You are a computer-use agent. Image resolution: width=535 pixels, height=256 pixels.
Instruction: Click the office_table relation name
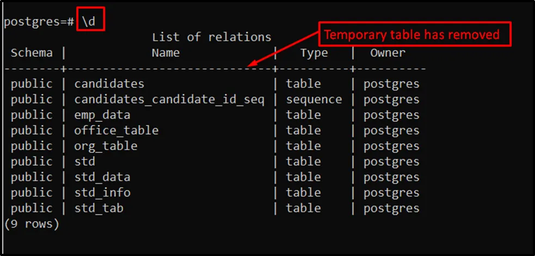(116, 130)
